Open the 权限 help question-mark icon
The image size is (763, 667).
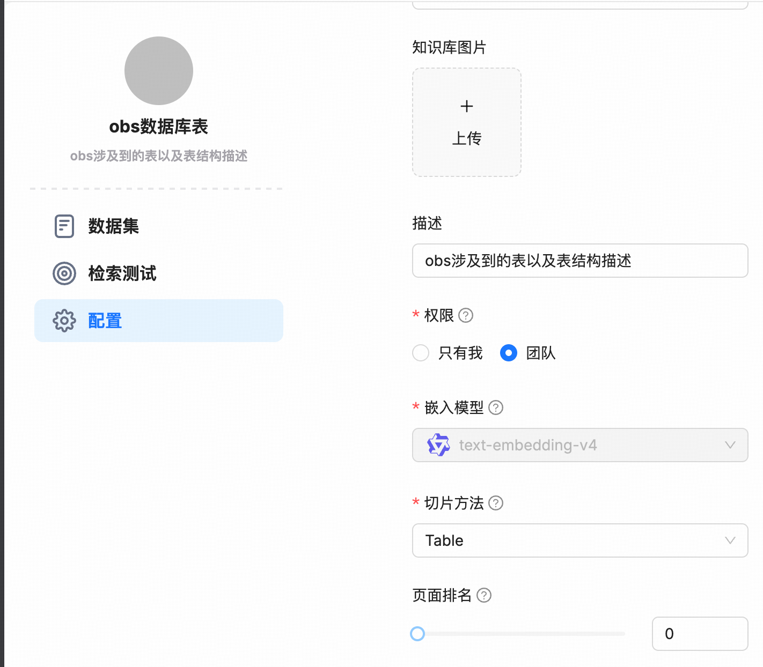click(466, 316)
